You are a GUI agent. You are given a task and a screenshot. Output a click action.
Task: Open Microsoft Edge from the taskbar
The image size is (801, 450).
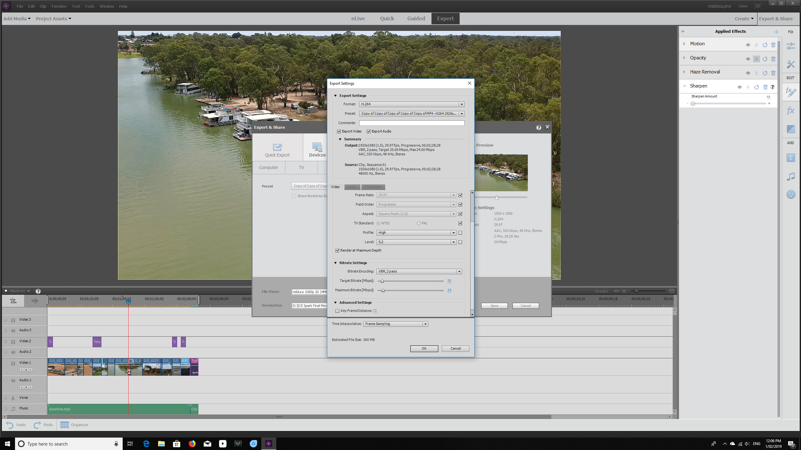[146, 444]
